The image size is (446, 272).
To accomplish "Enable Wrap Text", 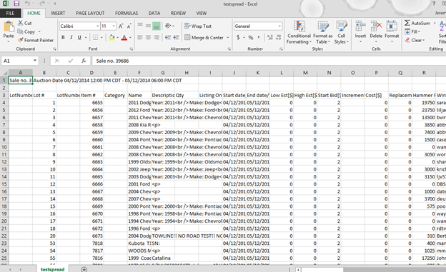I will [x=198, y=26].
